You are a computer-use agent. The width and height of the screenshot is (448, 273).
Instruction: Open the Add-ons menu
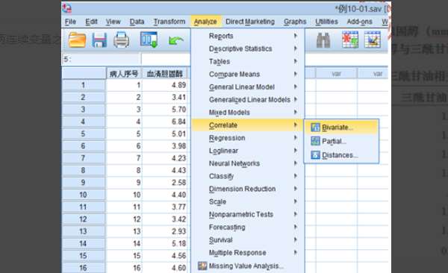359,22
